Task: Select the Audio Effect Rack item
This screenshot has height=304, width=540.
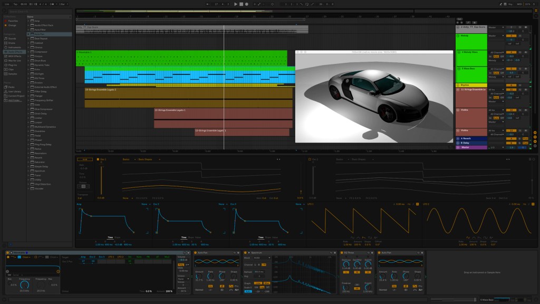Action: click(x=43, y=25)
